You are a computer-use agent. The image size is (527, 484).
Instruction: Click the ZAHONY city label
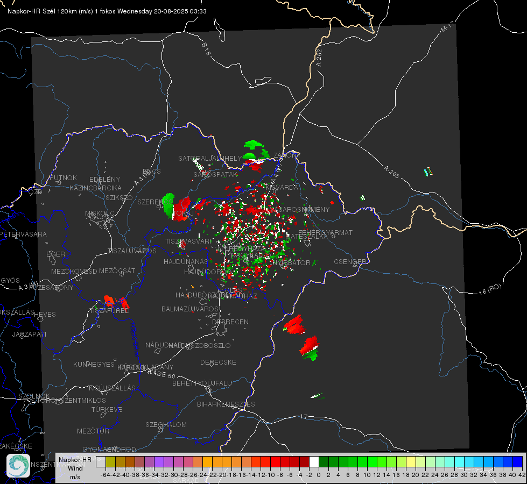point(287,155)
